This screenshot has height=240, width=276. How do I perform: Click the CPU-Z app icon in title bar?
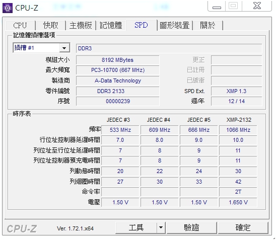tap(8, 8)
